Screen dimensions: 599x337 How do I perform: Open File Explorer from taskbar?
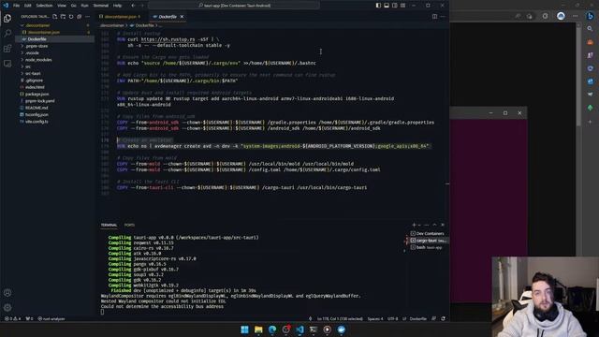(258, 330)
